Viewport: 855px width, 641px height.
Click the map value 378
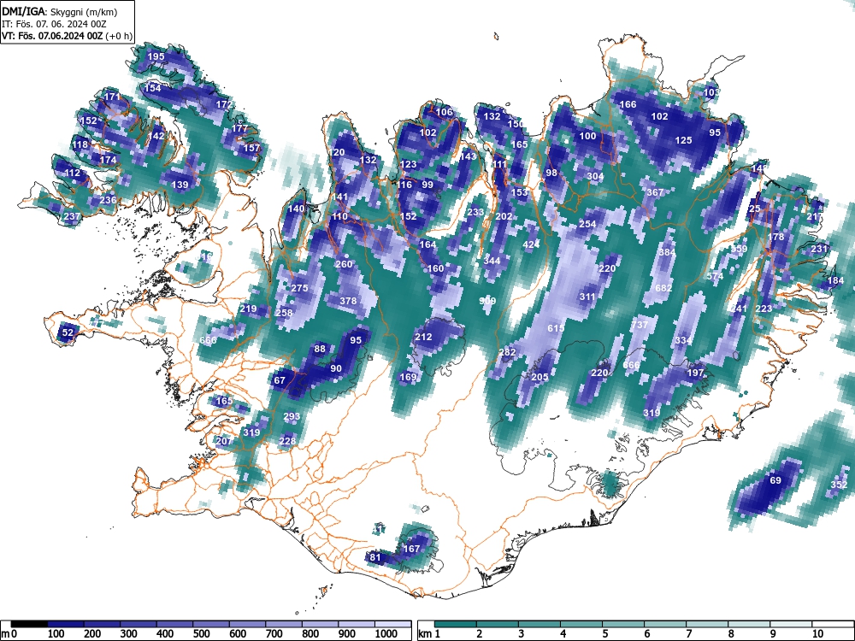pos(348,300)
